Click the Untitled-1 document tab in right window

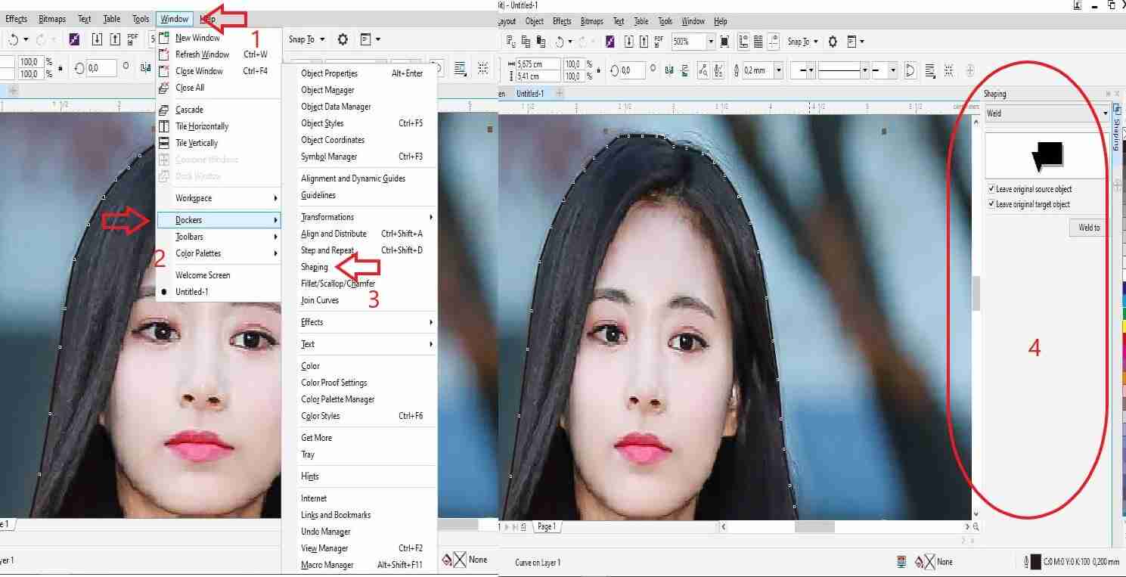(529, 93)
